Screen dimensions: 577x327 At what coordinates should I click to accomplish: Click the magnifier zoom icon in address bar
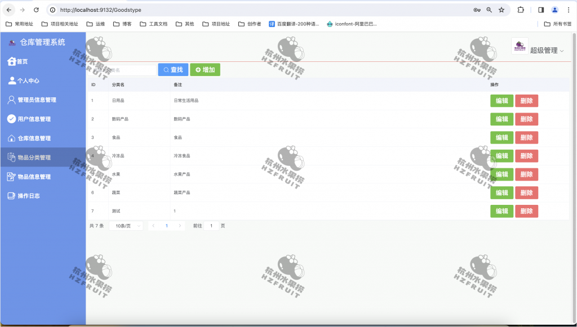click(x=490, y=10)
